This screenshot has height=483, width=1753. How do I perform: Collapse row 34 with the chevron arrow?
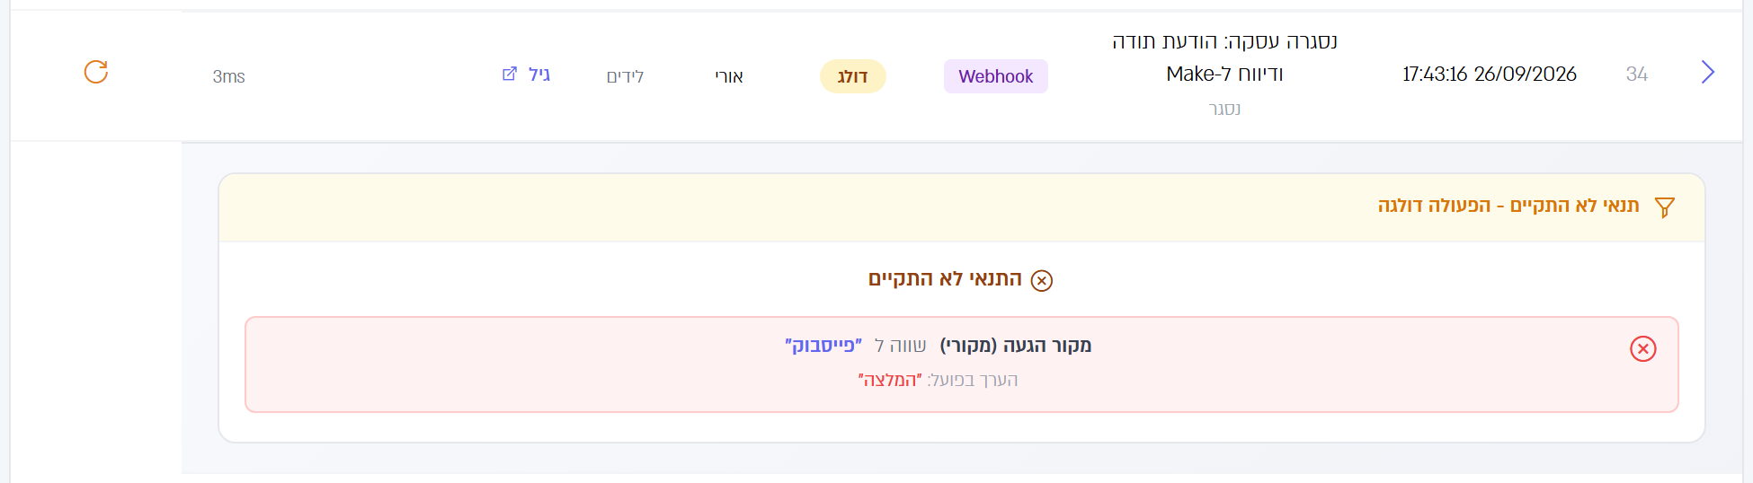(1708, 72)
